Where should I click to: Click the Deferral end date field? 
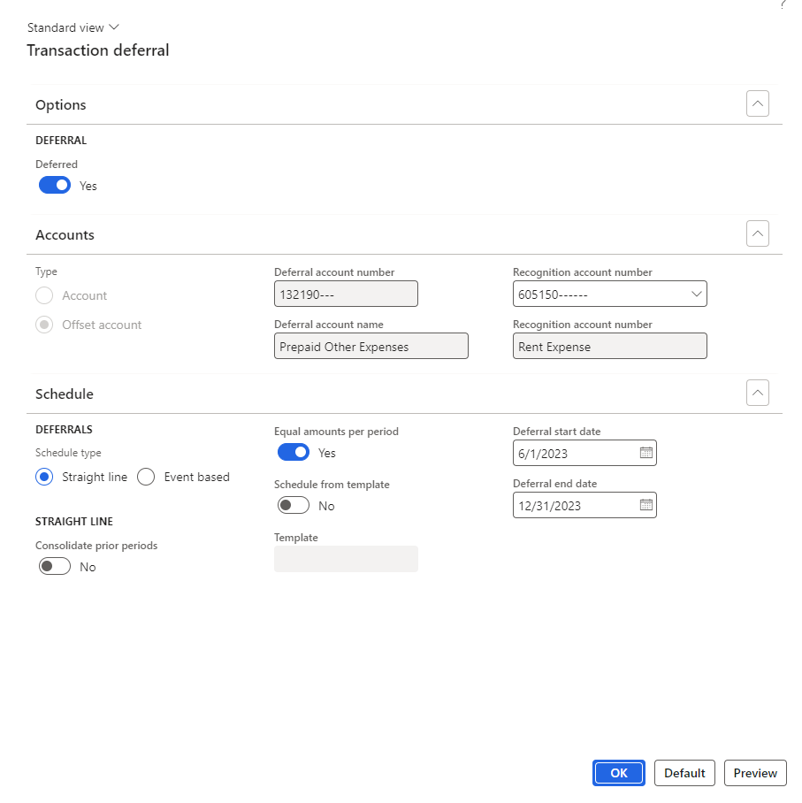[x=573, y=505]
